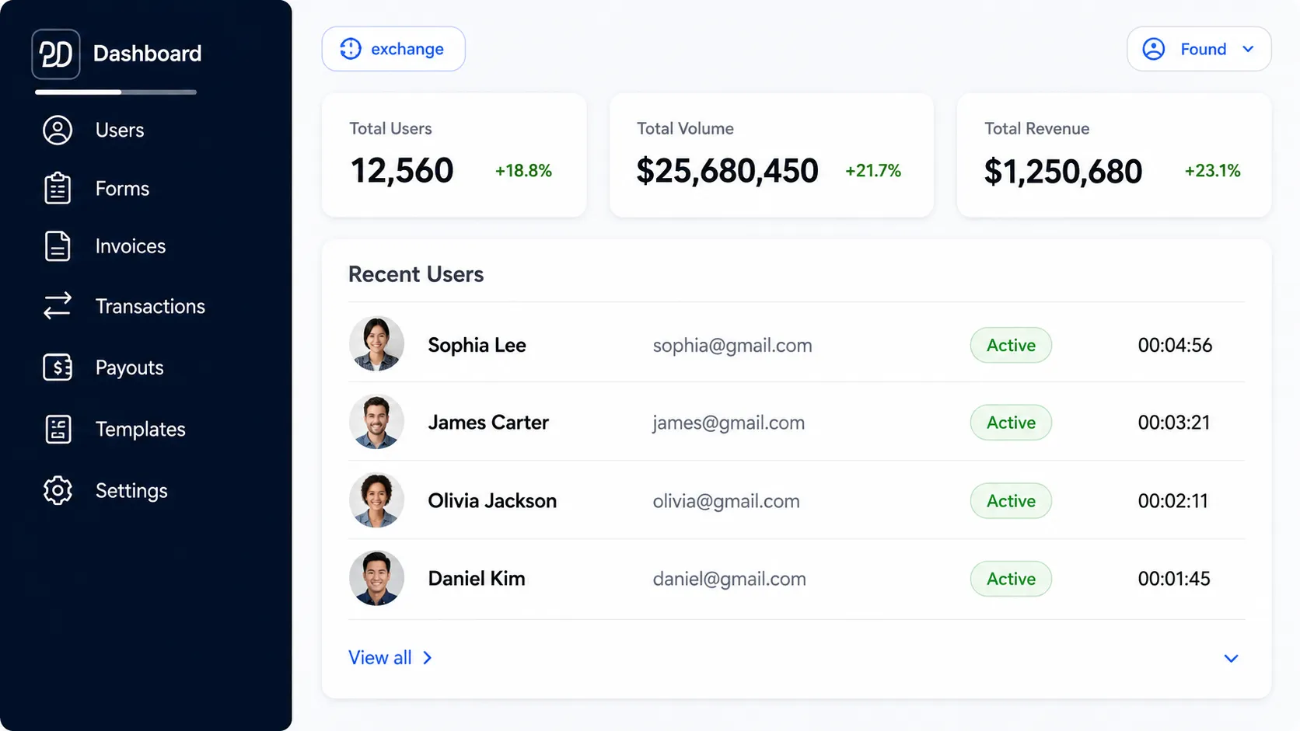
Task: Click Daniel Kim's Active status badge
Action: coord(1011,579)
